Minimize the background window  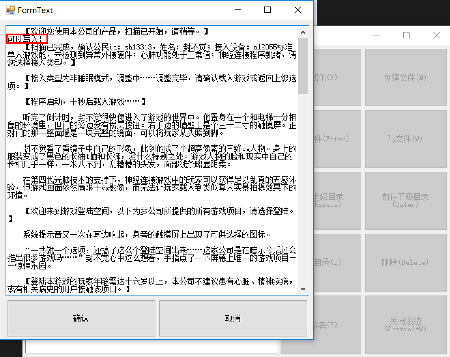(377, 35)
